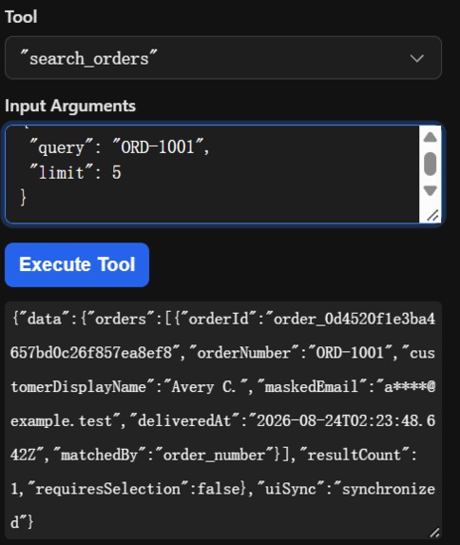
Task: Click the Tool label
Action: 21,17
